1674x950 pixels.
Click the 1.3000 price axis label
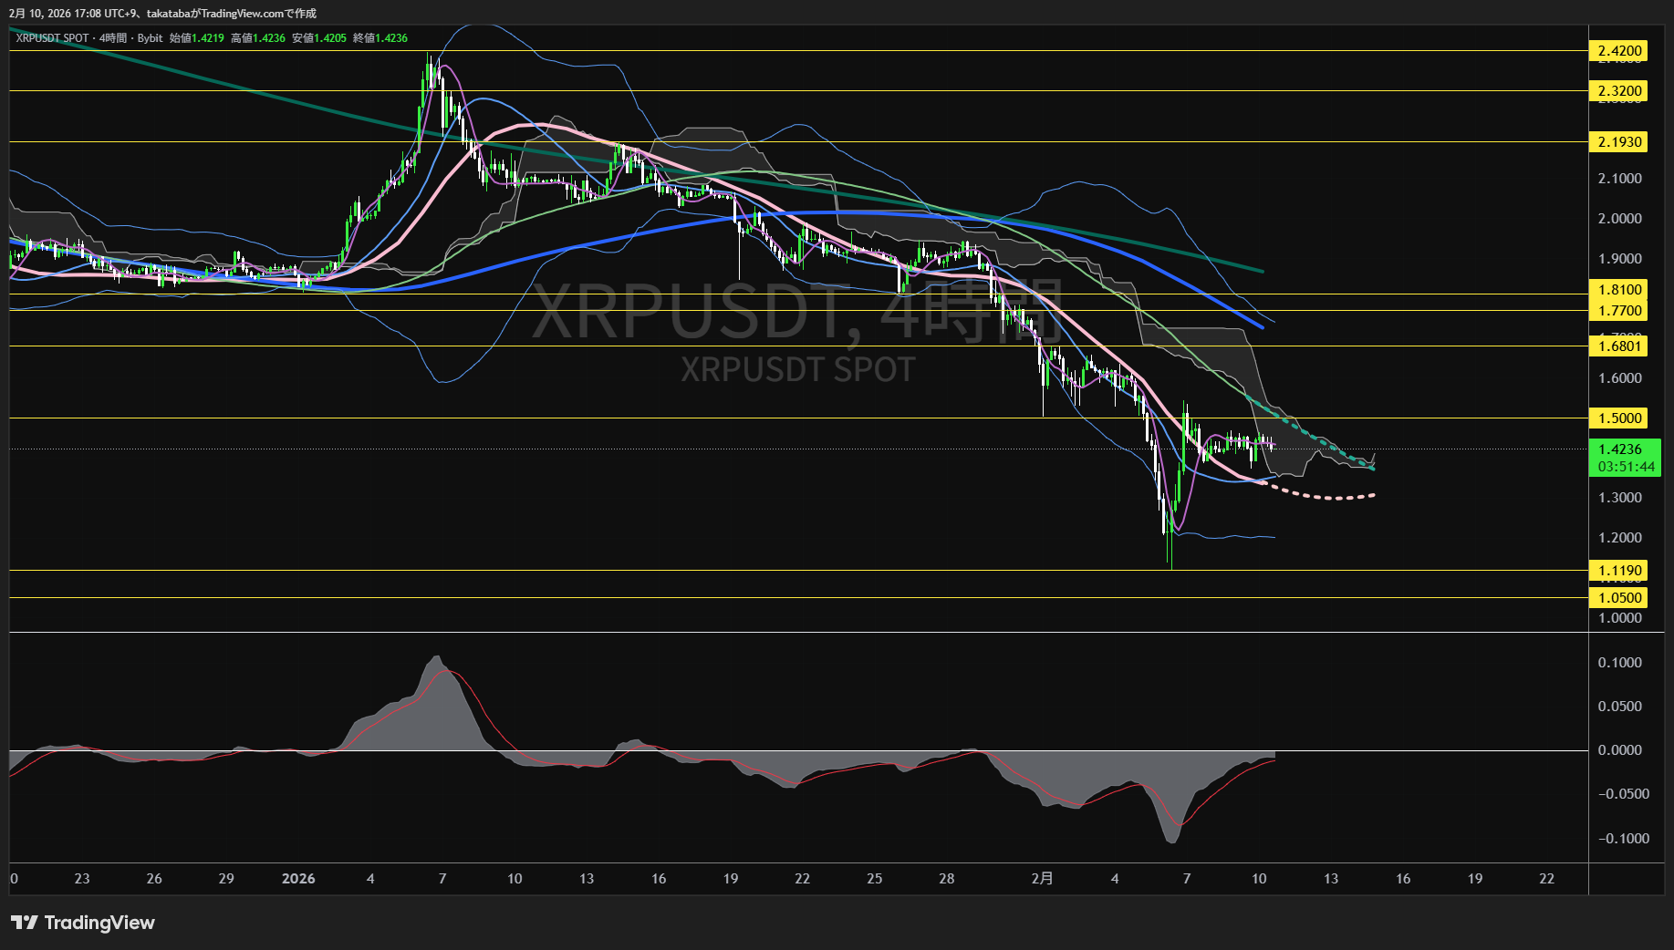tap(1619, 498)
